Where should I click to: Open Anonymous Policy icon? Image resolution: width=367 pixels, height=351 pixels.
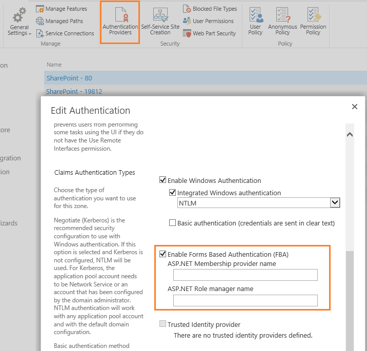(283, 14)
